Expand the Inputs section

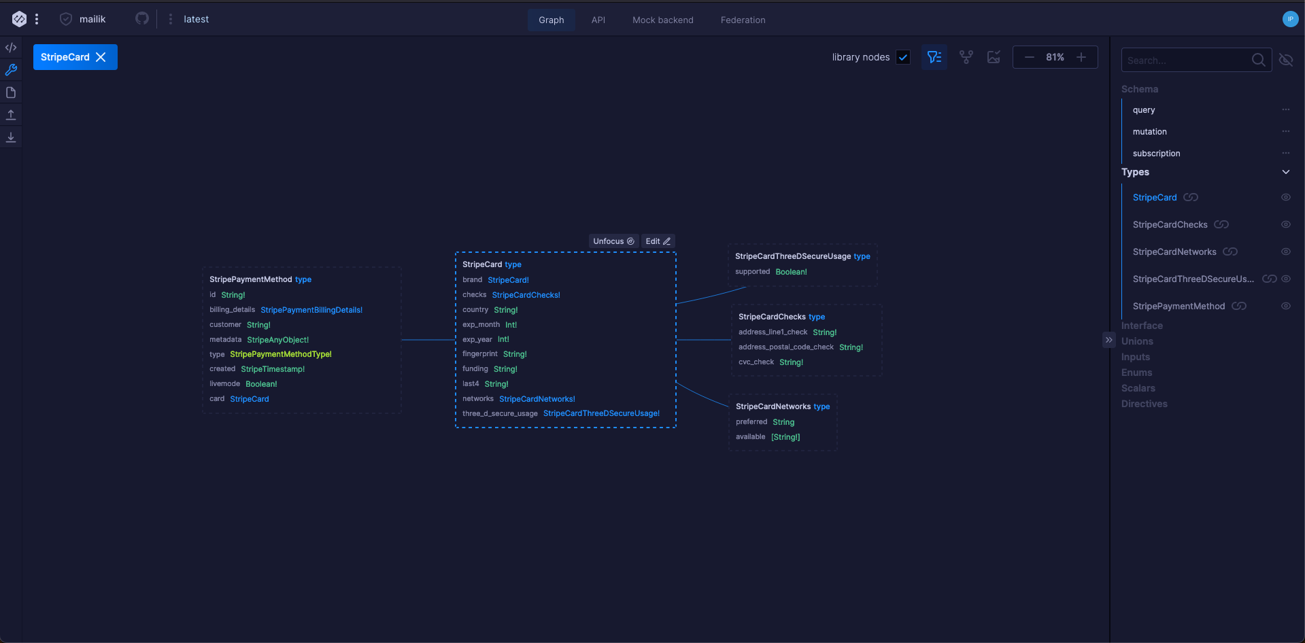[1136, 357]
